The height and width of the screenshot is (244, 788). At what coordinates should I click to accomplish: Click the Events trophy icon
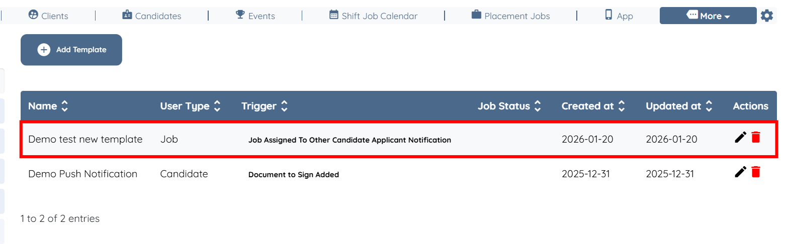coord(240,15)
